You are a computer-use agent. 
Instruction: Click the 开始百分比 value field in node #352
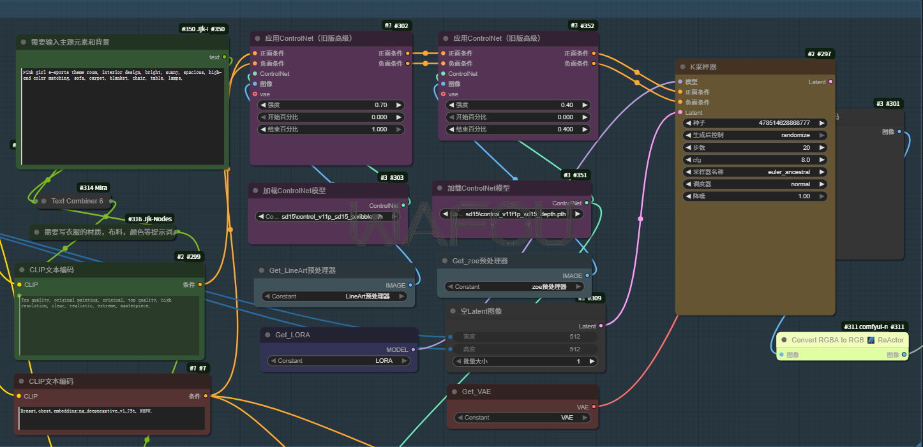click(518, 117)
